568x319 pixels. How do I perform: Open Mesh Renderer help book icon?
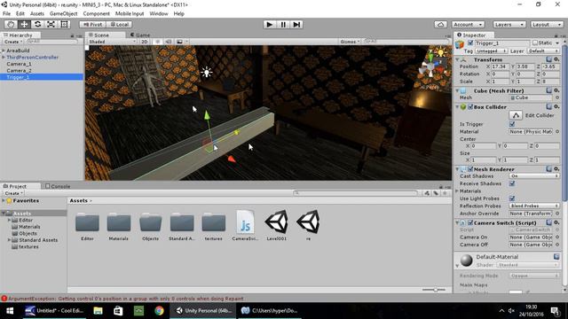549,169
